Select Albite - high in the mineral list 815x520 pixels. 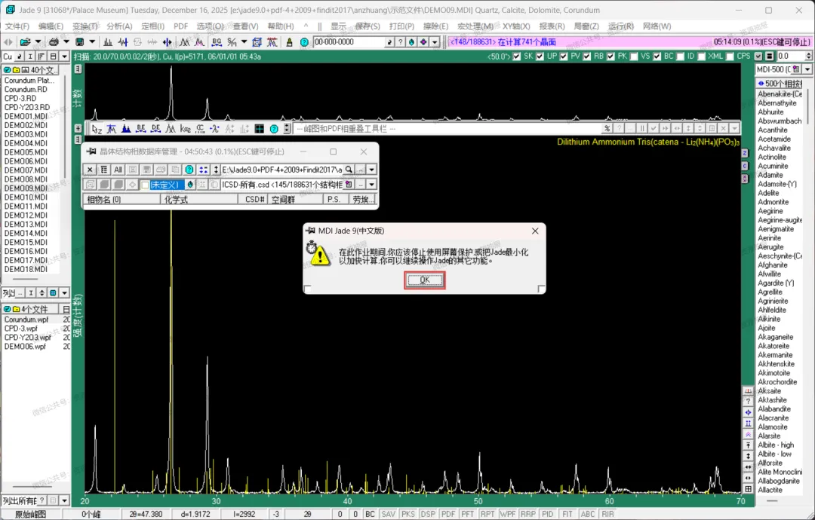776,445
